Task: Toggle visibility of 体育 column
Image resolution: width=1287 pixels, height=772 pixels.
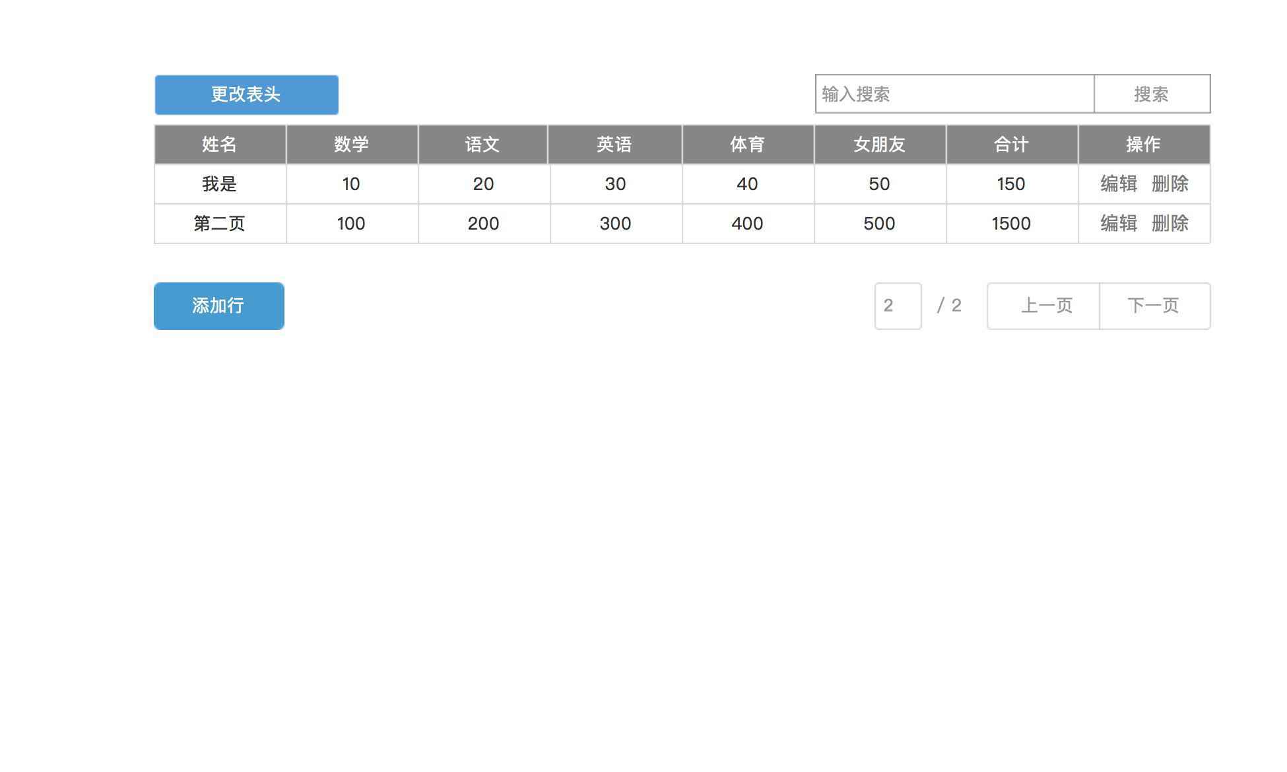Action: point(746,143)
